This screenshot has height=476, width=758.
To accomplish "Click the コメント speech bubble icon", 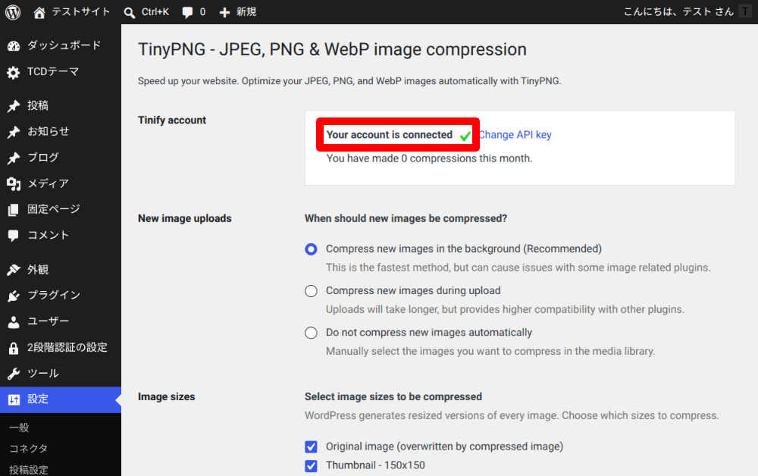I will pos(14,235).
